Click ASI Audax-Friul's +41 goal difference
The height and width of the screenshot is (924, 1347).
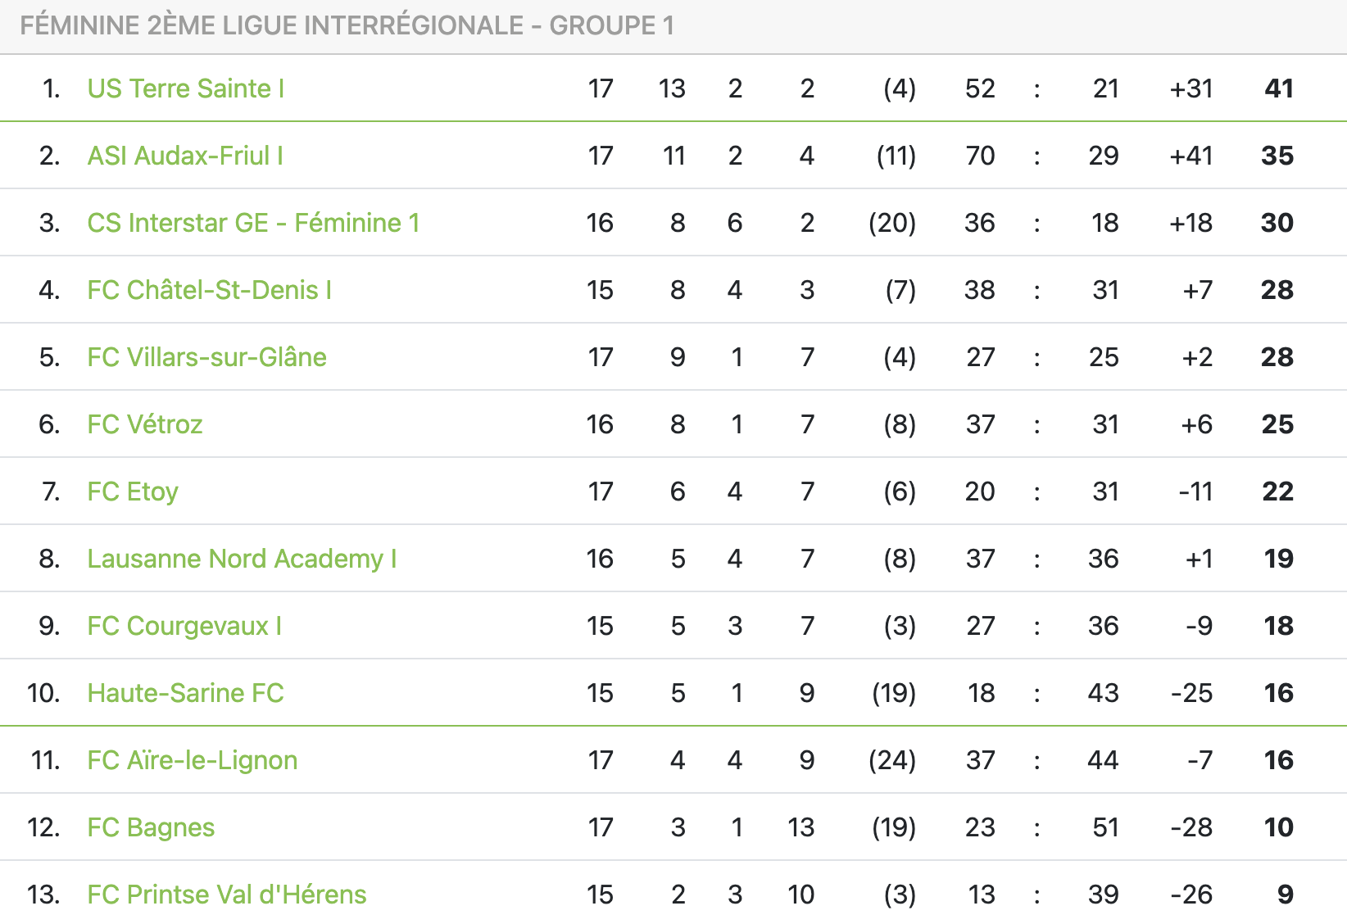(x=1191, y=156)
